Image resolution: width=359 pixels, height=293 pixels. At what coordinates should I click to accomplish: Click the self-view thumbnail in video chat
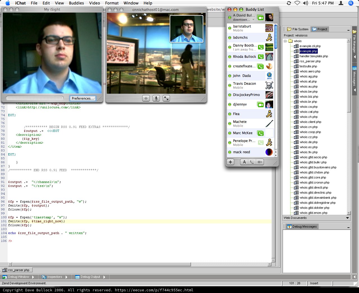pyautogui.click(x=187, y=29)
